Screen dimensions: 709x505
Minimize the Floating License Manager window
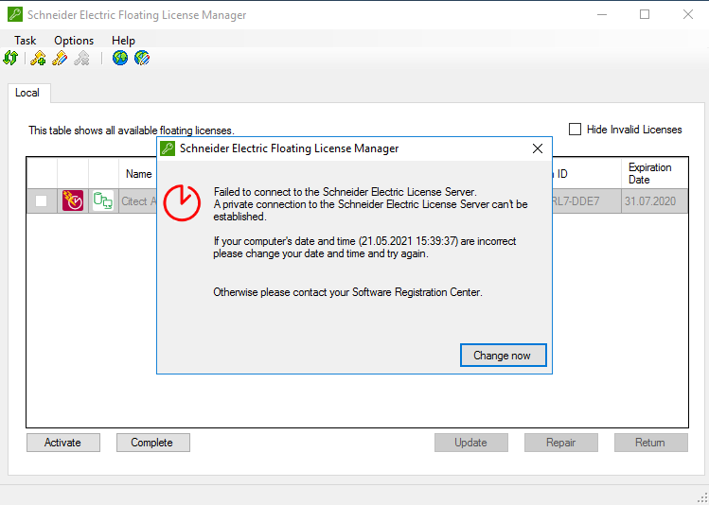(x=602, y=14)
